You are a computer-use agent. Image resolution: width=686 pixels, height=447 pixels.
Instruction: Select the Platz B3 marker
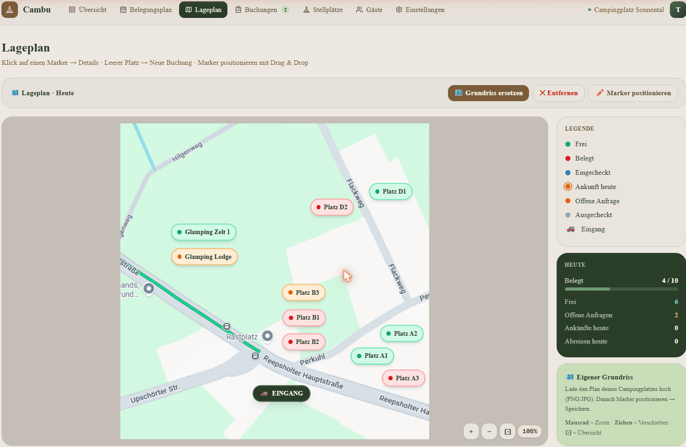coord(304,292)
